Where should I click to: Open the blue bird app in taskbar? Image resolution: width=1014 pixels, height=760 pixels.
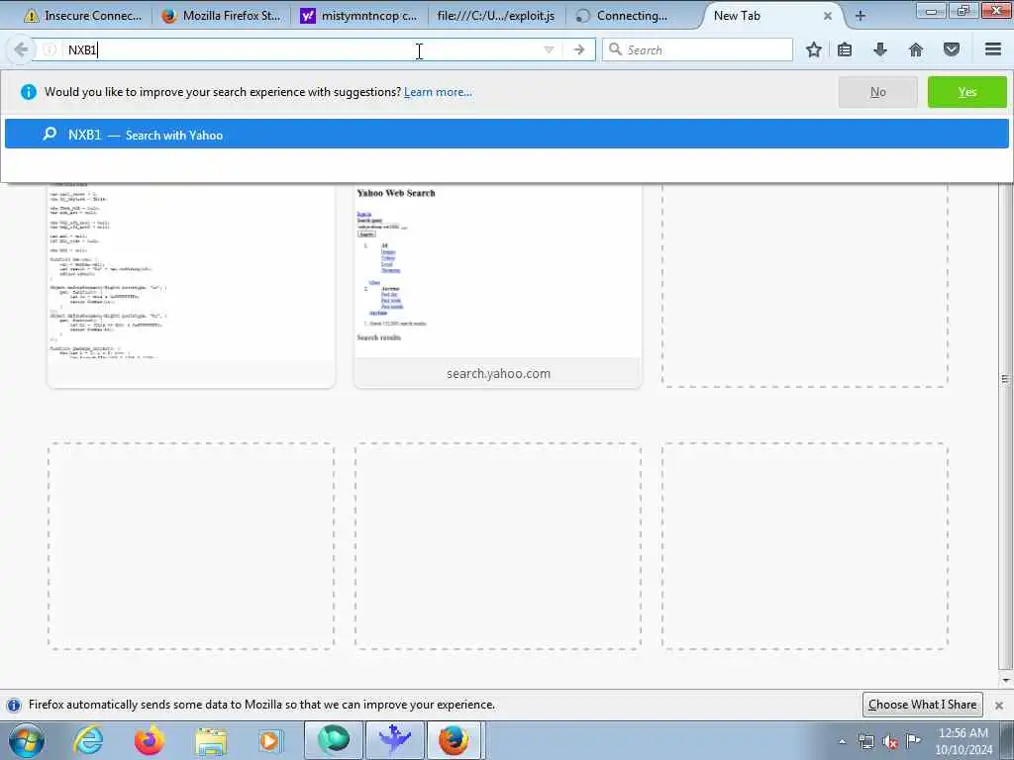pos(394,740)
